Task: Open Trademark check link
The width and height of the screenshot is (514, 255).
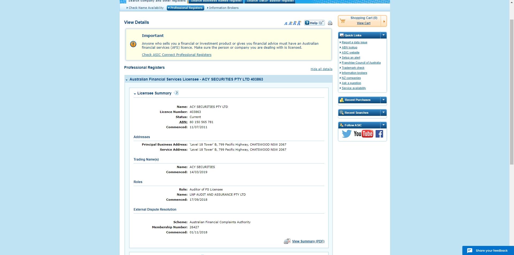Action: (353, 68)
